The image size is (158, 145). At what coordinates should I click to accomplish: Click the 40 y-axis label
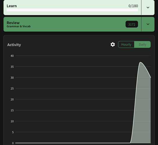click(12, 56)
